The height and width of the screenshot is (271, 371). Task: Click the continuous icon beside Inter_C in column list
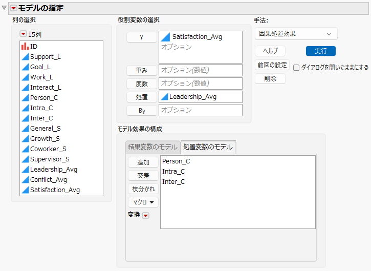(25, 118)
